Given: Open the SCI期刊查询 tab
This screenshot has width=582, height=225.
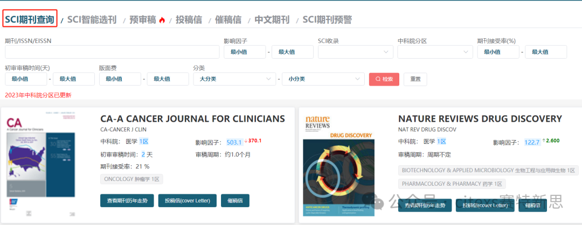Looking at the screenshot, I should [x=30, y=19].
